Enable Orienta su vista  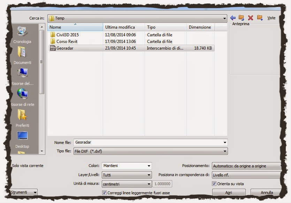click(214, 183)
